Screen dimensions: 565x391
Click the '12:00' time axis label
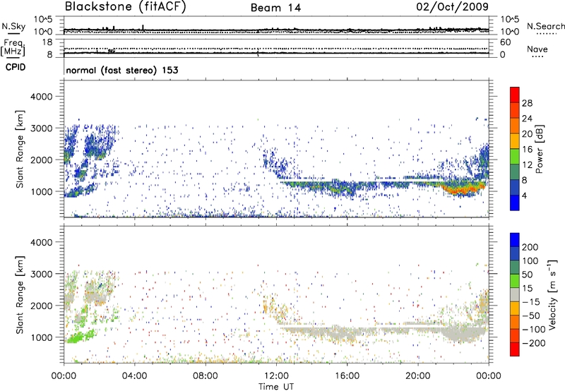point(276,376)
